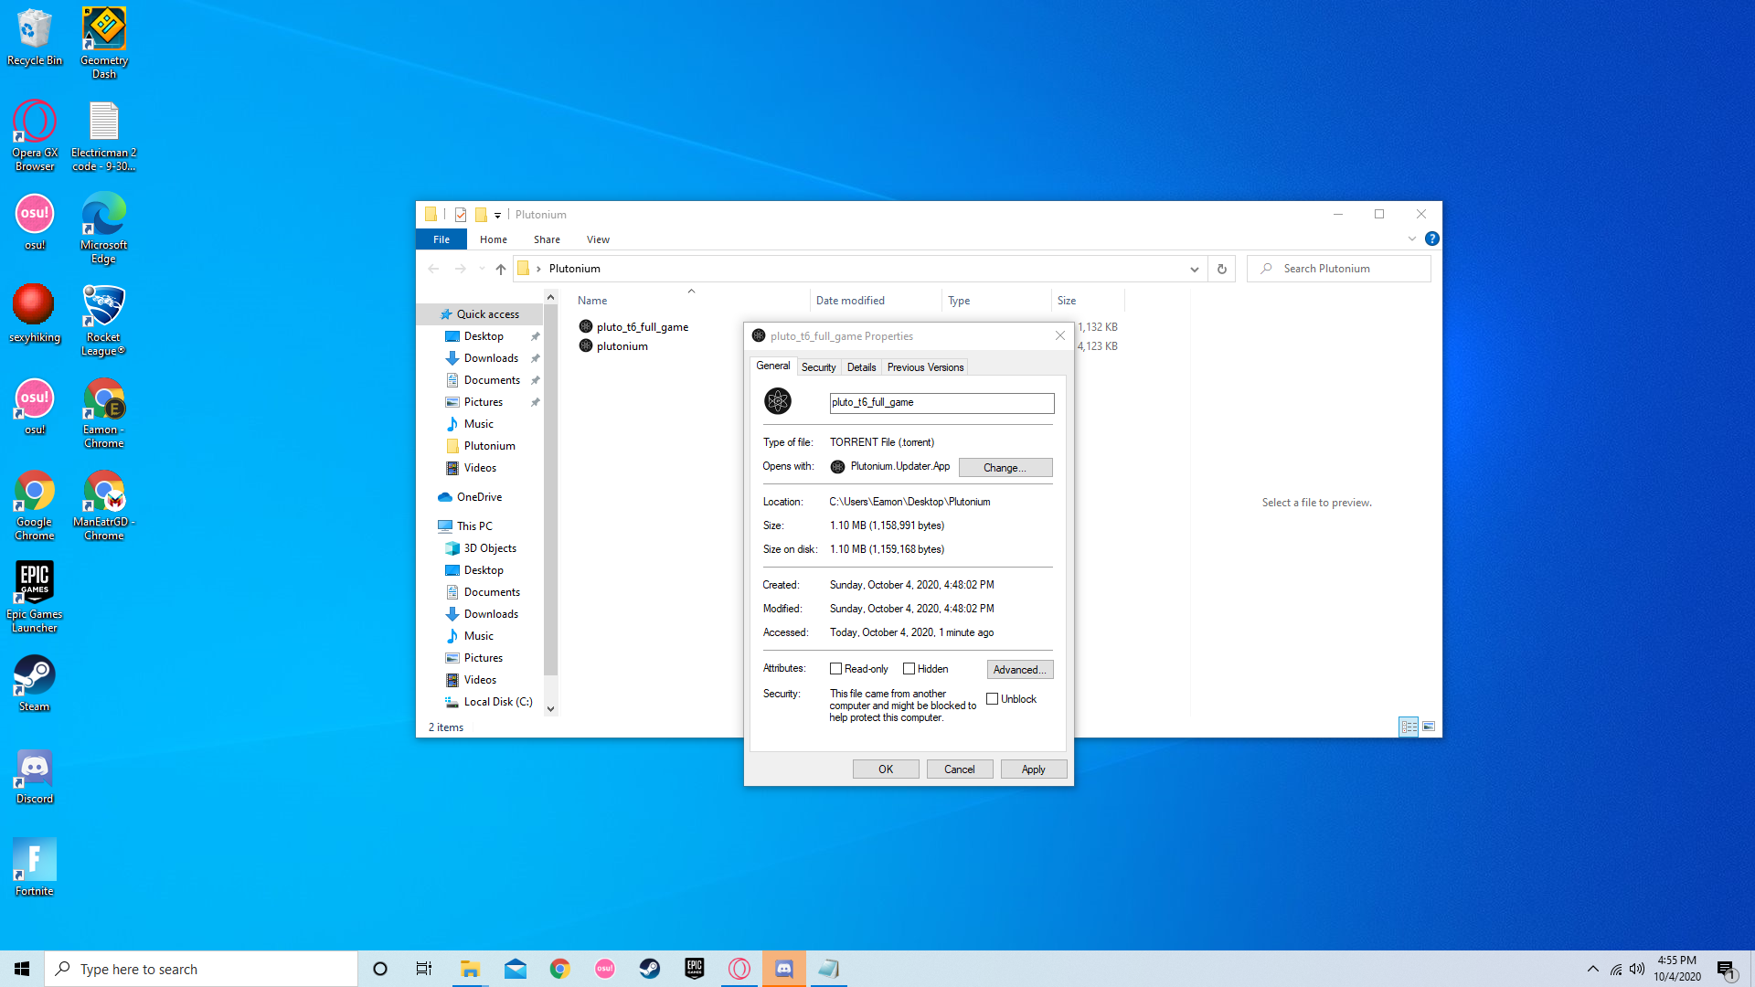Open the Share ribbon tab
Viewport: 1755px width, 987px height.
(547, 239)
